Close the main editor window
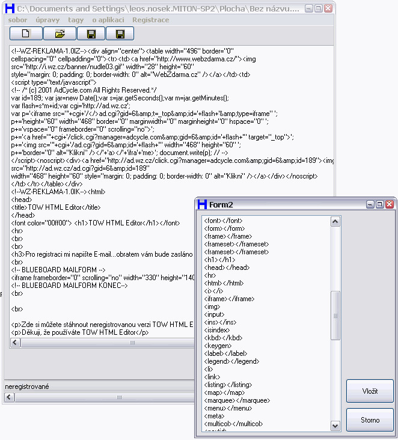The height and width of the screenshot is (440, 398). point(328,8)
